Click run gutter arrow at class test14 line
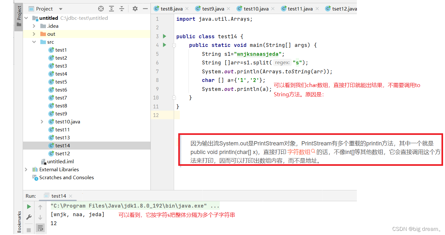 click(165, 36)
